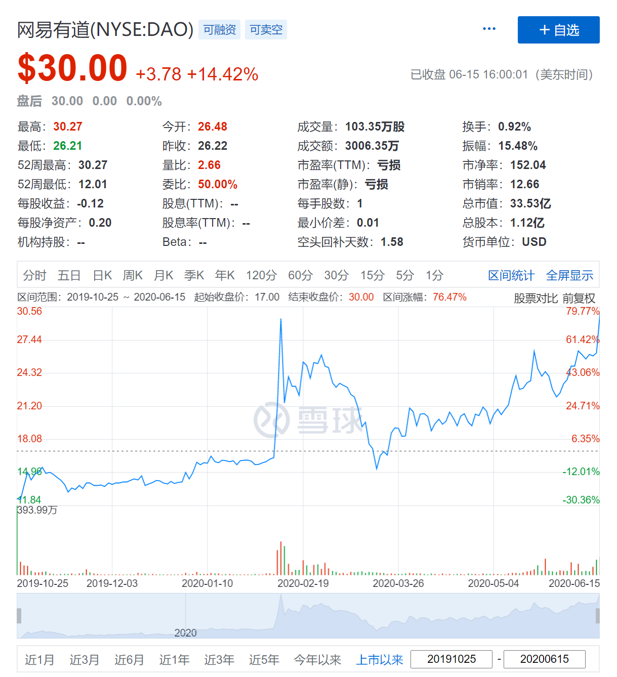Select 近3月 time range

pyautogui.click(x=85, y=660)
